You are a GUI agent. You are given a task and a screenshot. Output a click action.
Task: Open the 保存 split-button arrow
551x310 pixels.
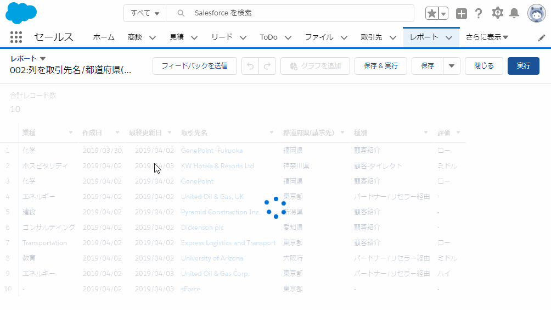pos(452,66)
